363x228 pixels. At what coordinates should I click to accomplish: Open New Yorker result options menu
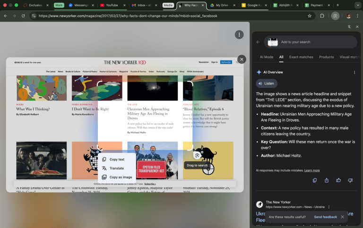point(329,207)
